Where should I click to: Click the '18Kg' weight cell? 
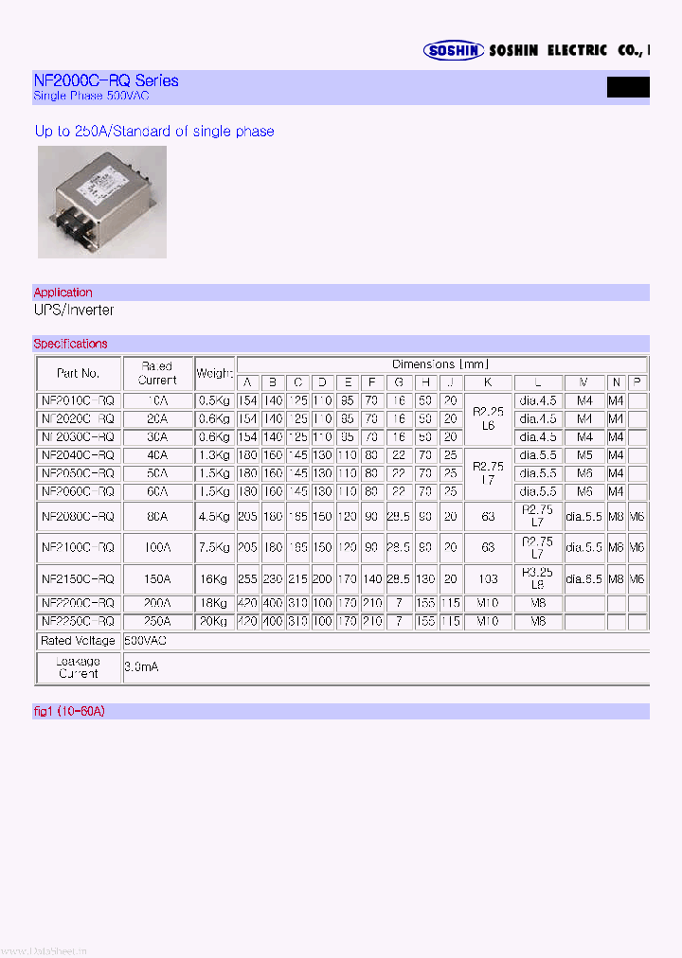click(x=214, y=603)
